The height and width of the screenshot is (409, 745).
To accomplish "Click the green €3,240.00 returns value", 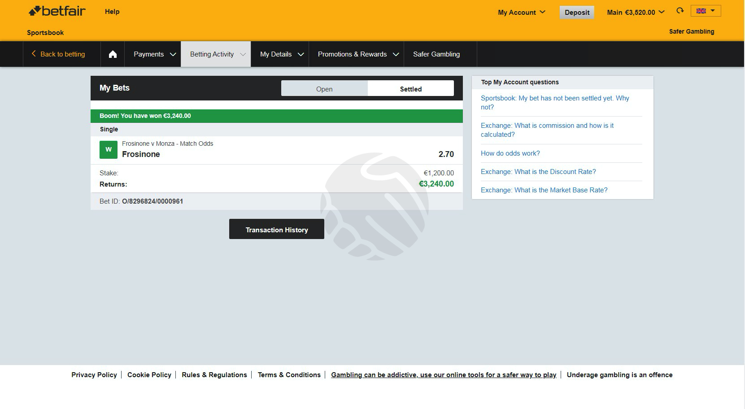I will [x=436, y=184].
